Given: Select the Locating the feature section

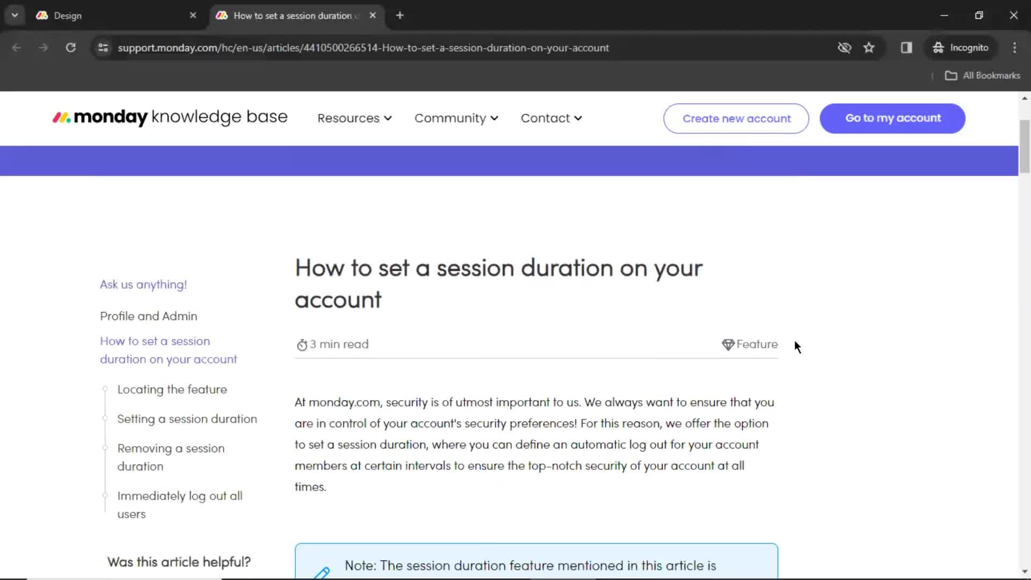Looking at the screenshot, I should coord(172,389).
